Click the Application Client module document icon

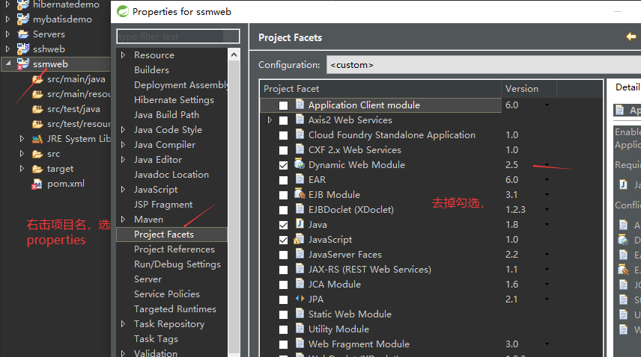tap(300, 105)
